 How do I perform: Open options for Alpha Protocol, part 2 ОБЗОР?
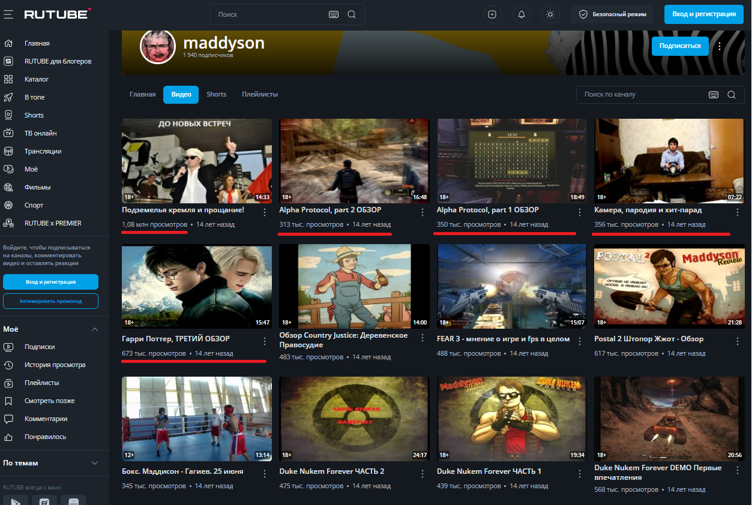click(x=422, y=212)
